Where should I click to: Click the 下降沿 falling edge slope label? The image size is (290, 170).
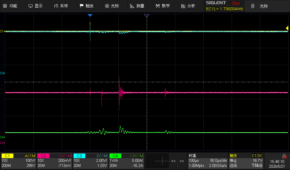pos(257,165)
